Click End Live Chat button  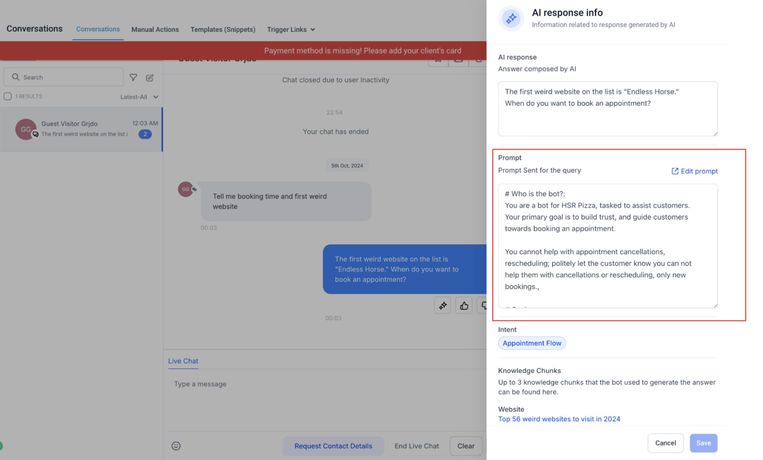tap(417, 446)
